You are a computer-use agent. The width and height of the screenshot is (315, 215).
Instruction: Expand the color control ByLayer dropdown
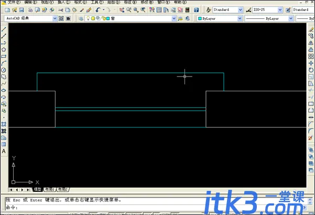pyautogui.click(x=240, y=18)
